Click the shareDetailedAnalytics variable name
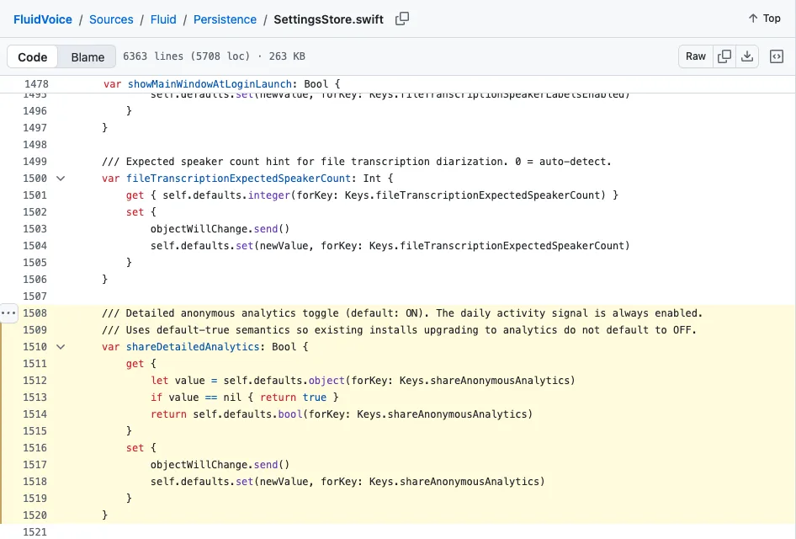 [193, 347]
